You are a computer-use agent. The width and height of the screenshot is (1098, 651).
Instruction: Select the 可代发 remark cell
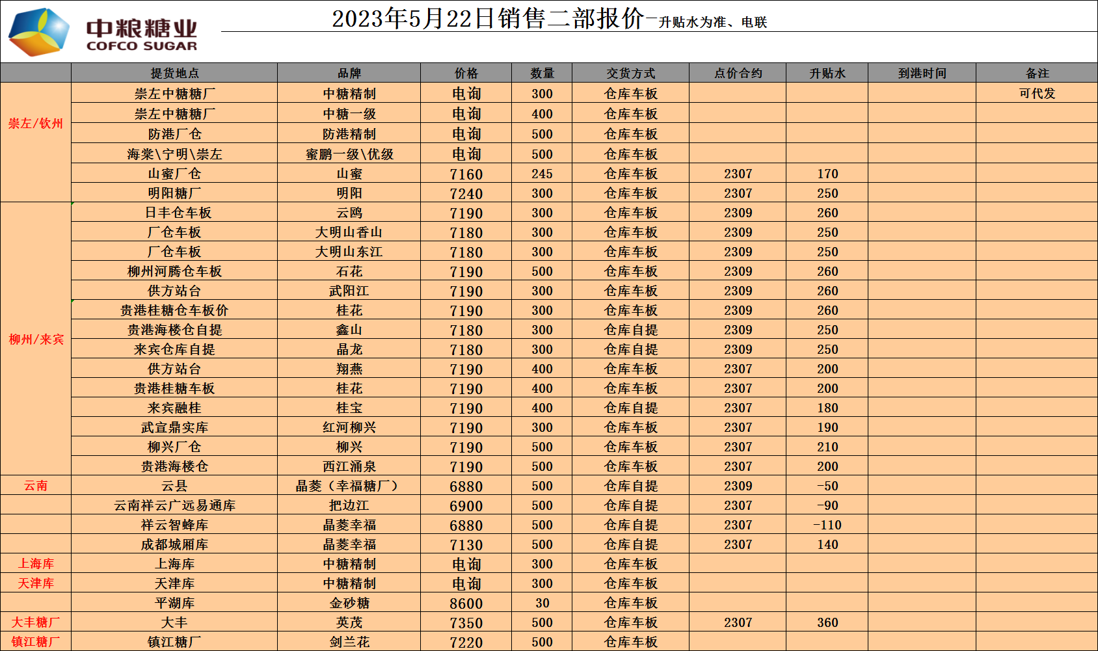pos(1037,94)
